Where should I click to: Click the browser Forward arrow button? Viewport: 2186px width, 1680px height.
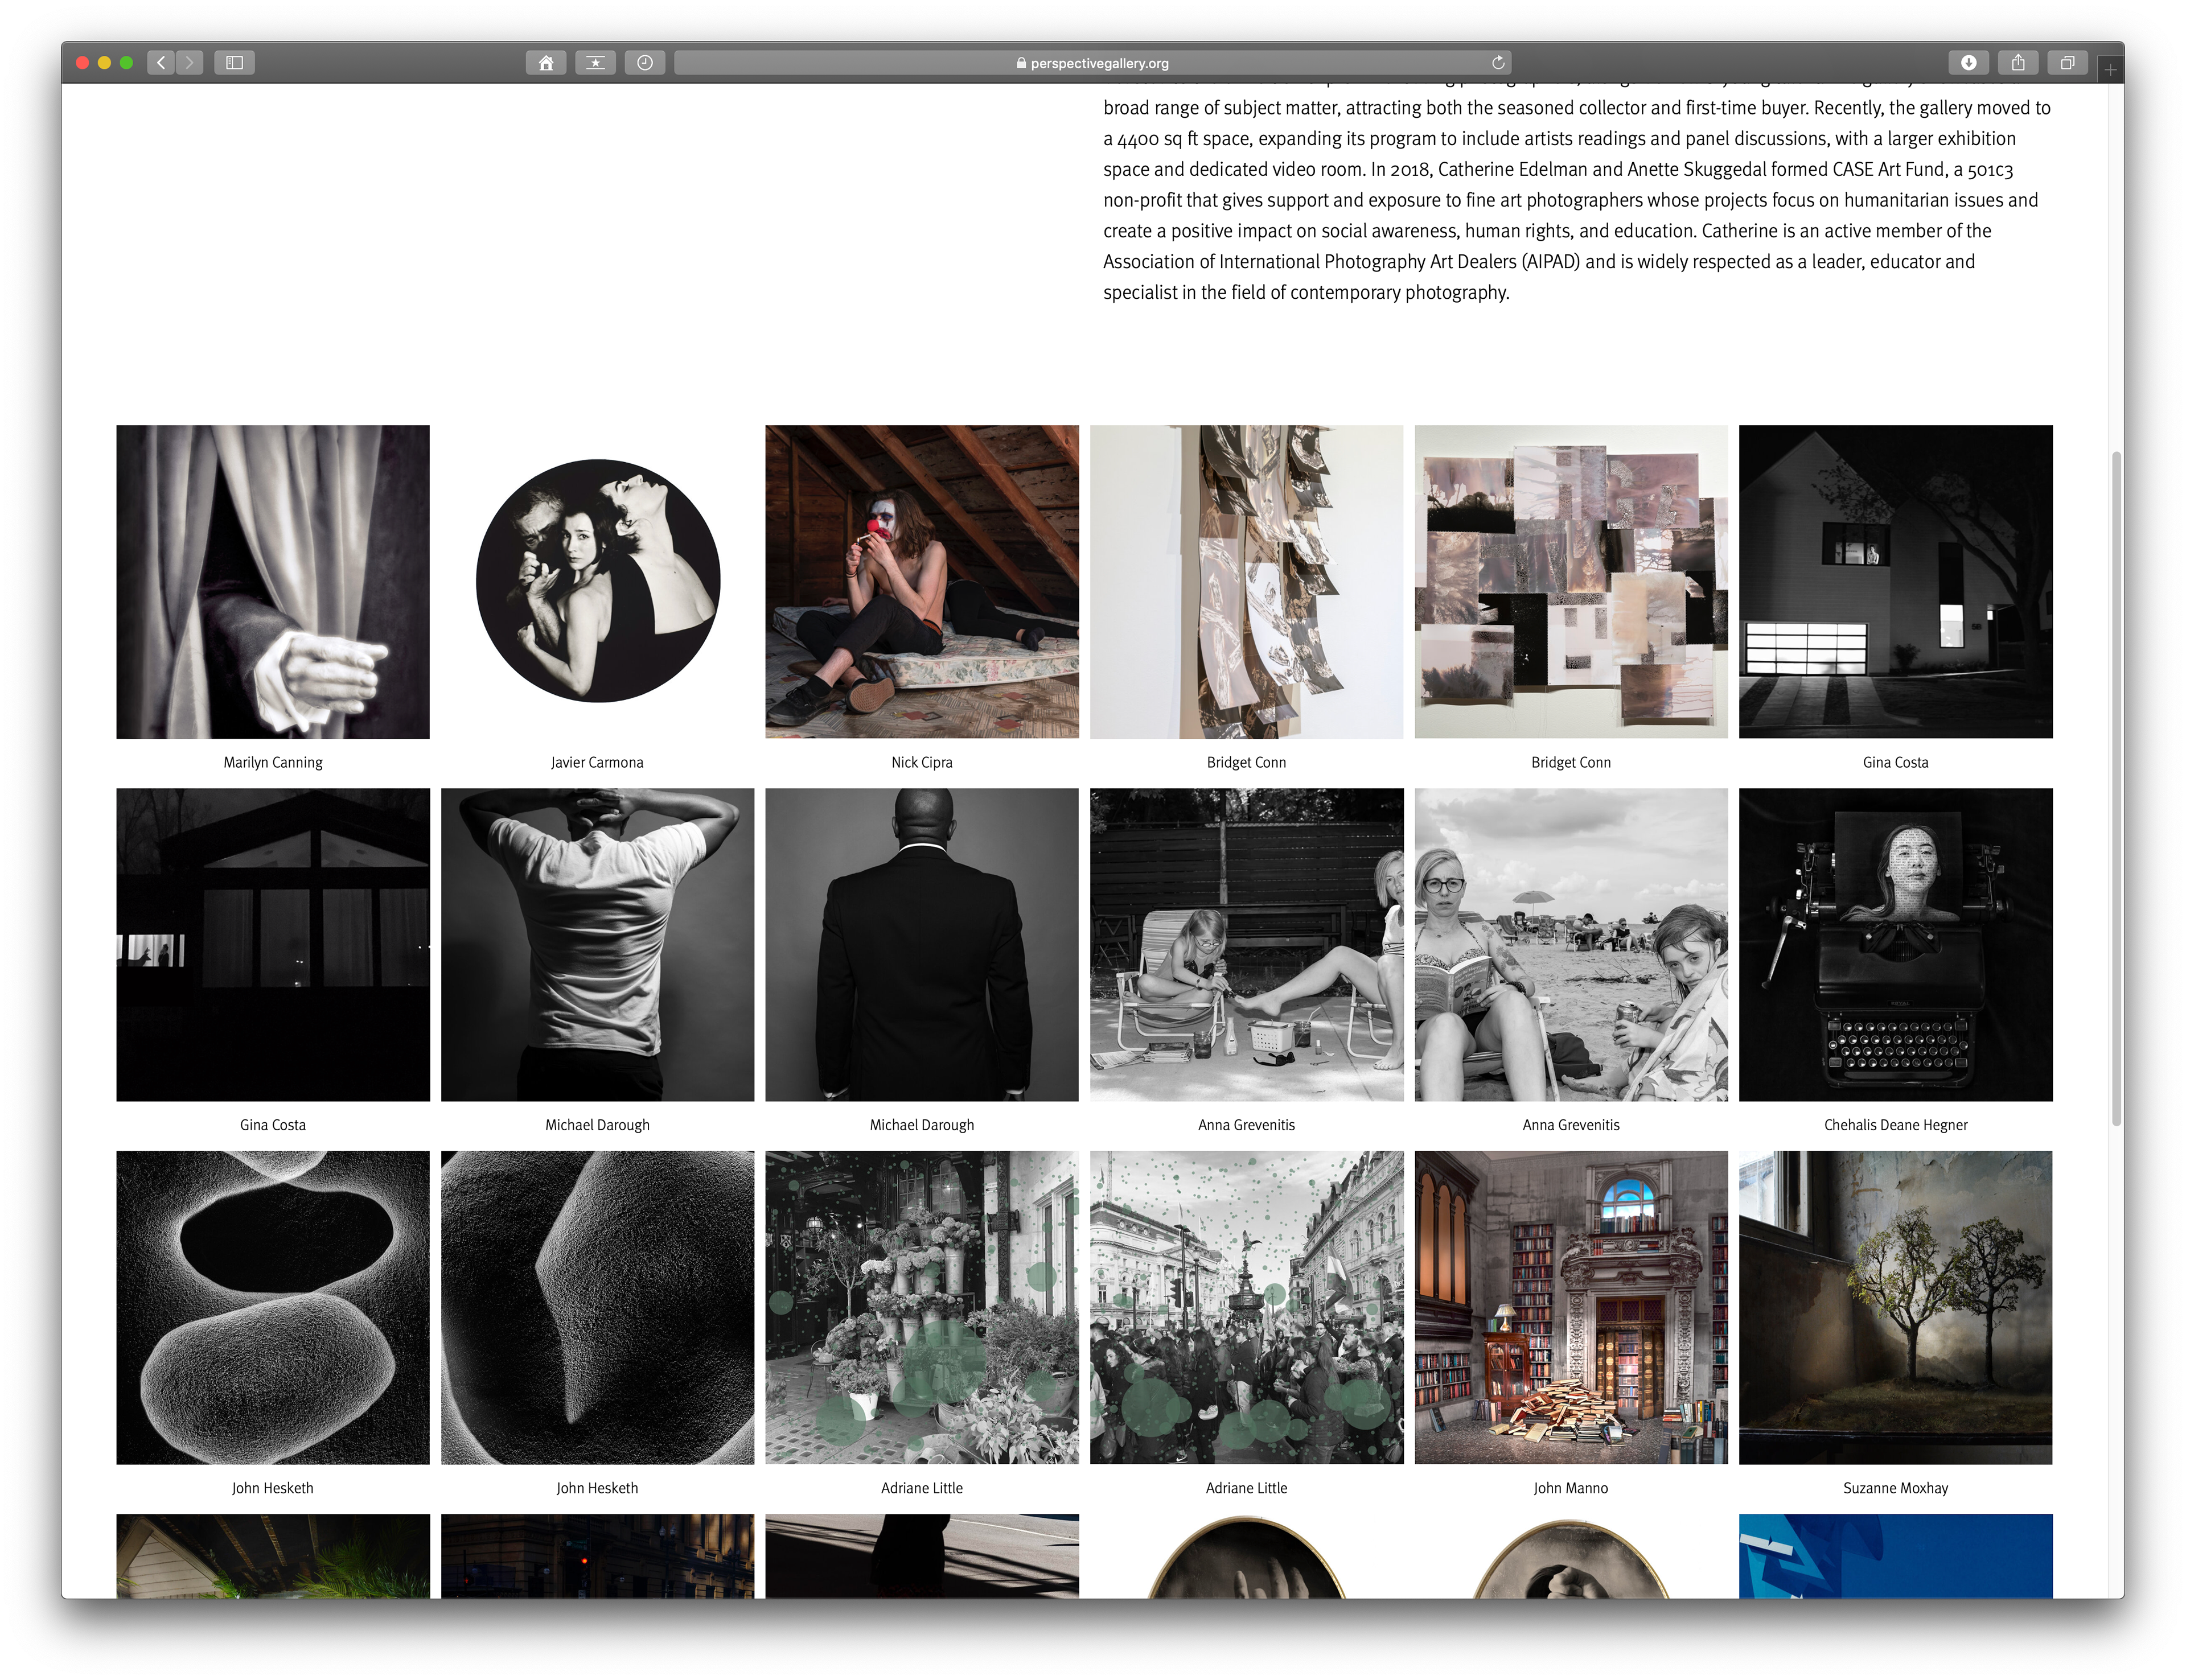pyautogui.click(x=190, y=63)
